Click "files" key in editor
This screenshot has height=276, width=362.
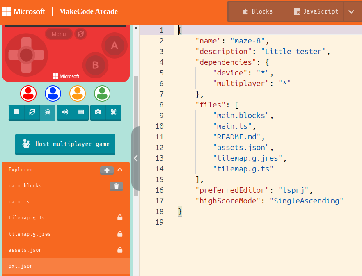[210, 105]
